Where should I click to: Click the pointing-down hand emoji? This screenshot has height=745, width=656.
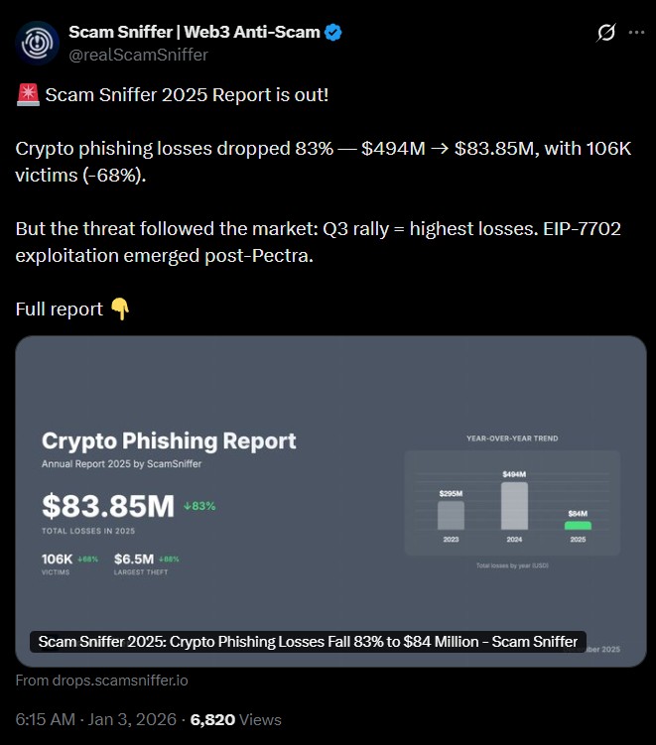tap(120, 309)
